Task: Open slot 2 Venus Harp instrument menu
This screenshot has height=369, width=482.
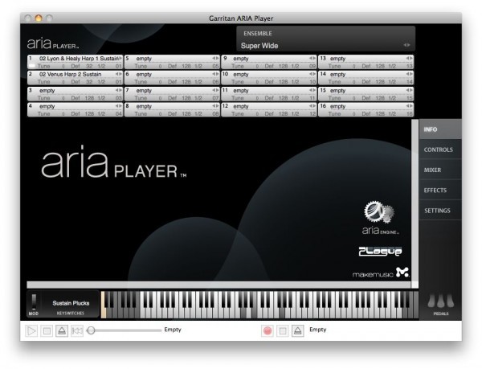Action: pyautogui.click(x=119, y=74)
